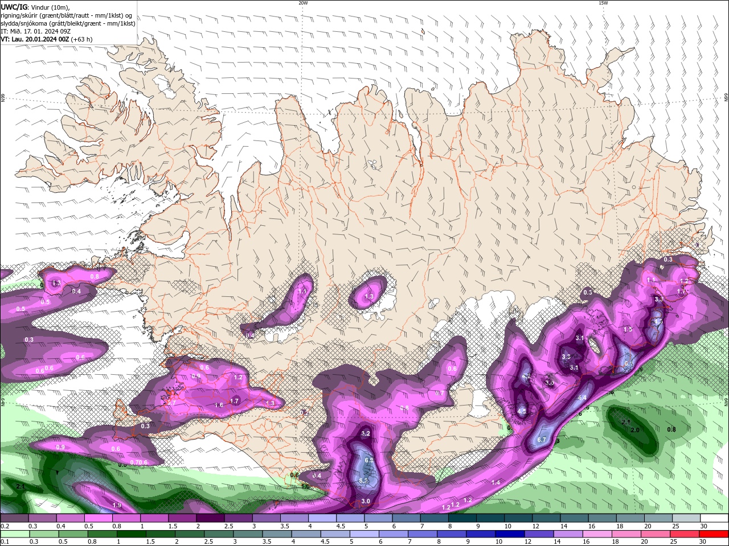Click the white snow swatch after 30
Screen dimensions: 729x546
tap(715, 518)
